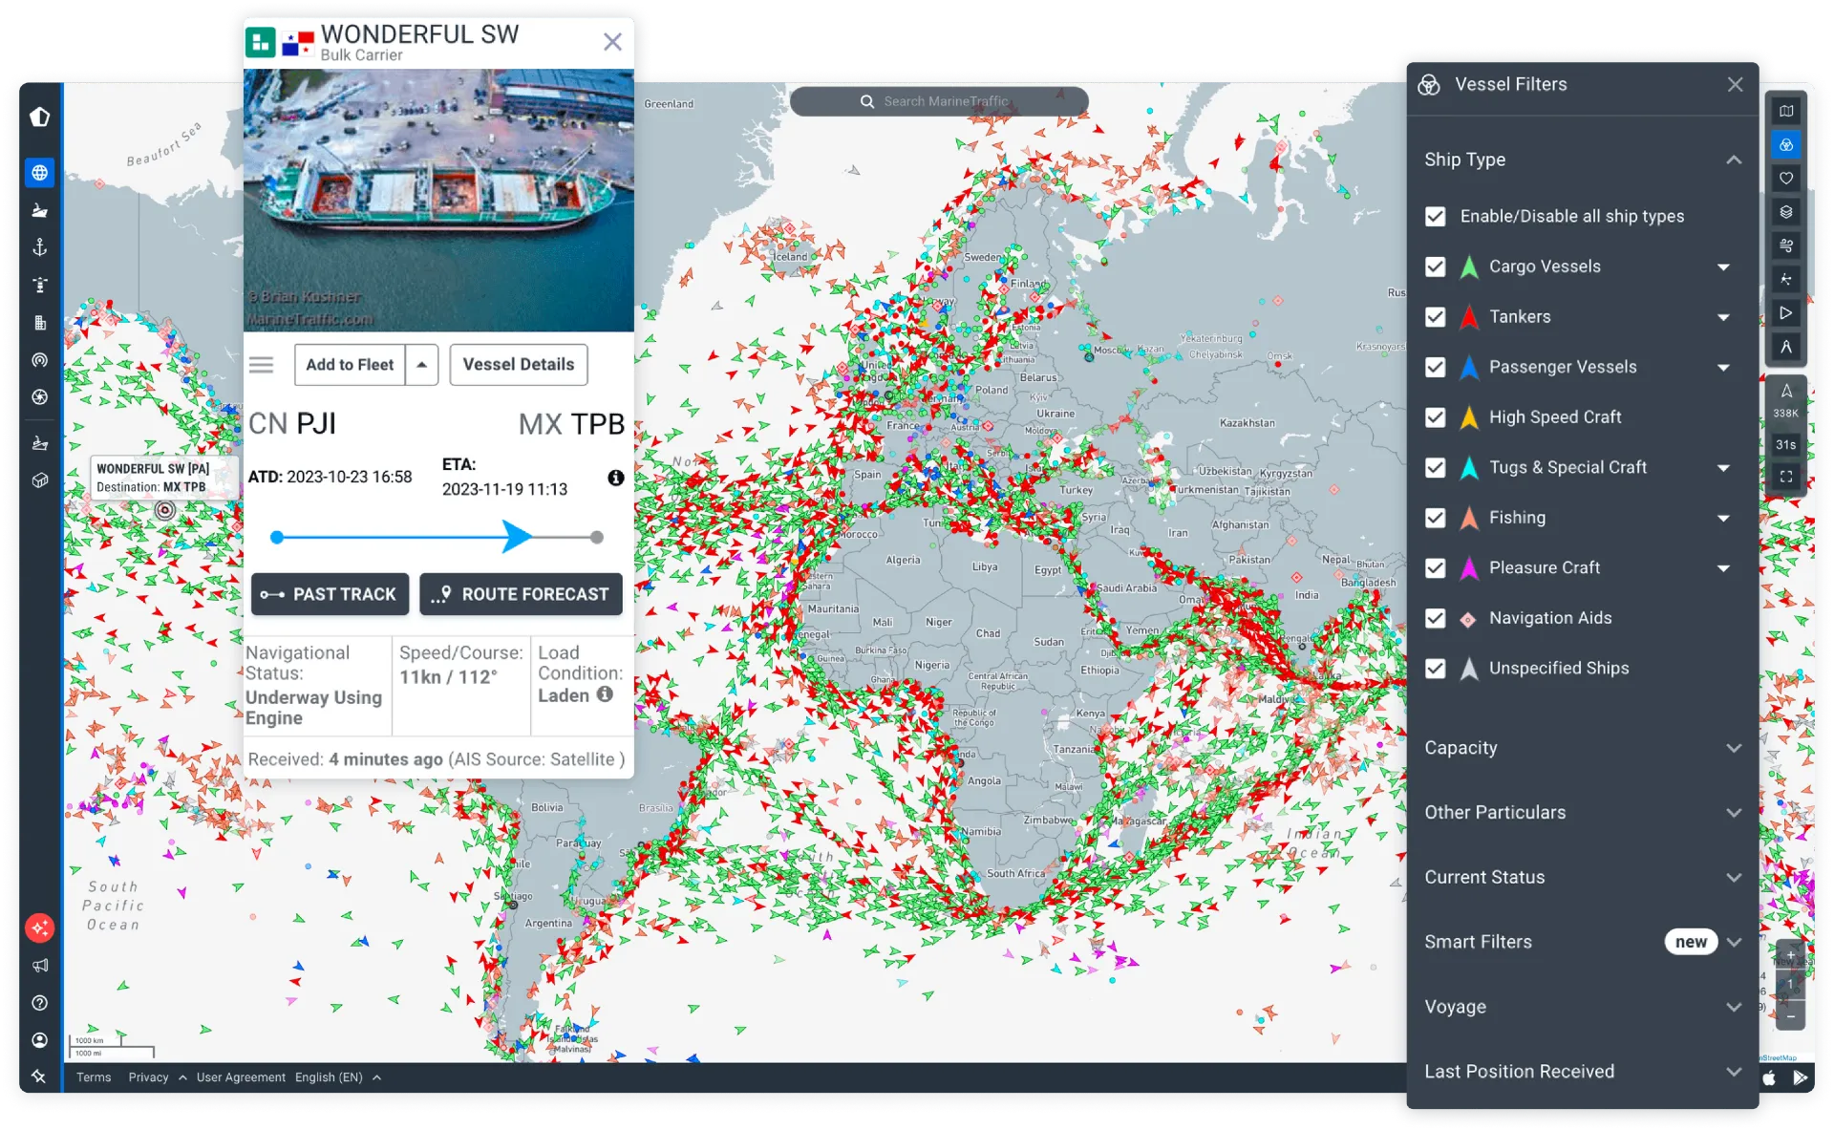The height and width of the screenshot is (1130, 1834).
Task: Click the megaphone announcements icon in sidebar
Action: tap(39, 965)
